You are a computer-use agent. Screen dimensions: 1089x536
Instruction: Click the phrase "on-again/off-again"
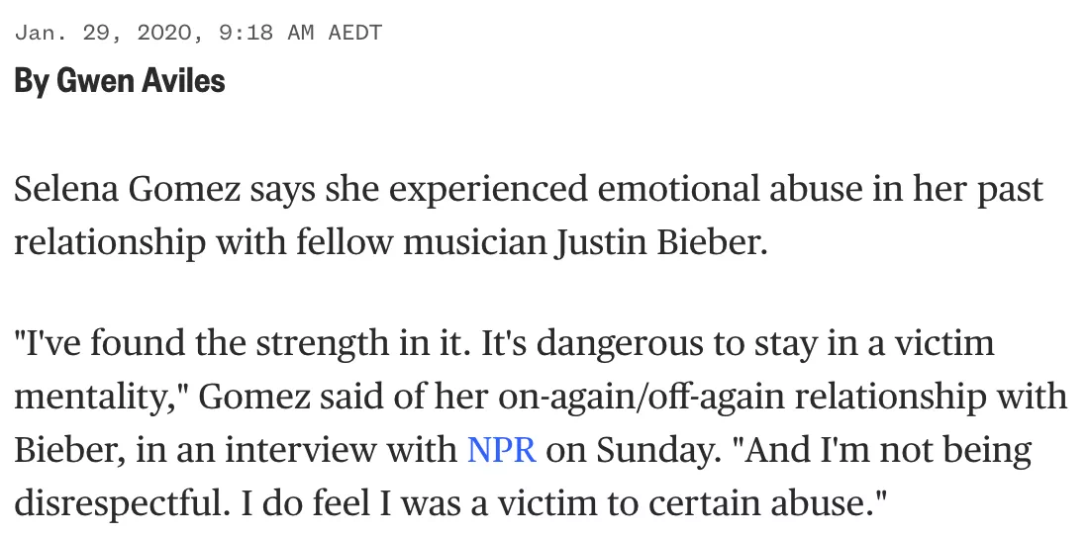[642, 397]
